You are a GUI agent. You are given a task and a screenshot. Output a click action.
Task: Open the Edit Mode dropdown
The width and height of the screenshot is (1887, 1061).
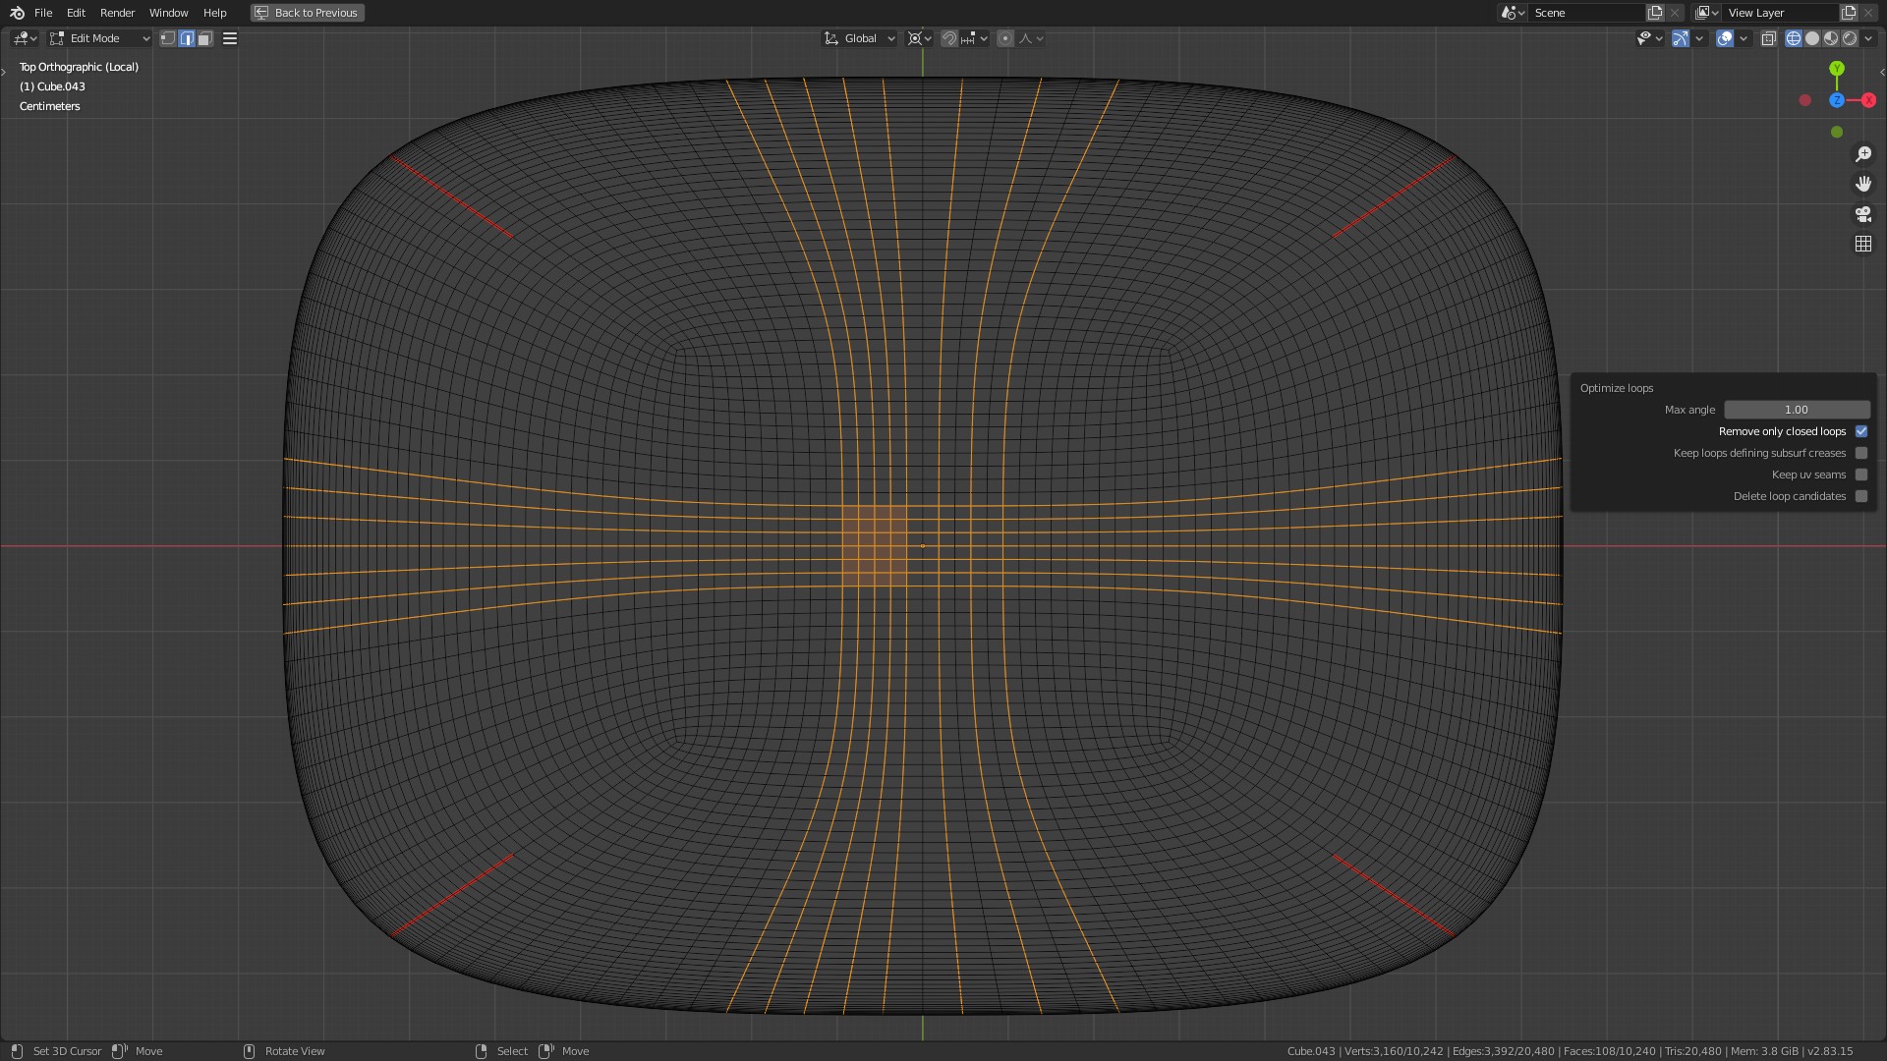[x=99, y=38]
